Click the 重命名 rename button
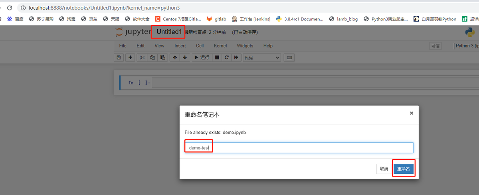The height and width of the screenshot is (195, 479). click(x=404, y=169)
